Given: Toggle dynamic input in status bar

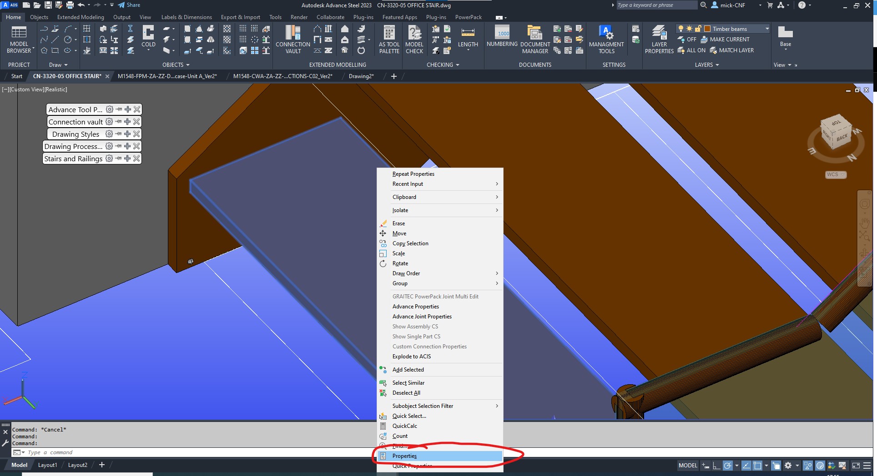Looking at the screenshot, I should point(705,466).
